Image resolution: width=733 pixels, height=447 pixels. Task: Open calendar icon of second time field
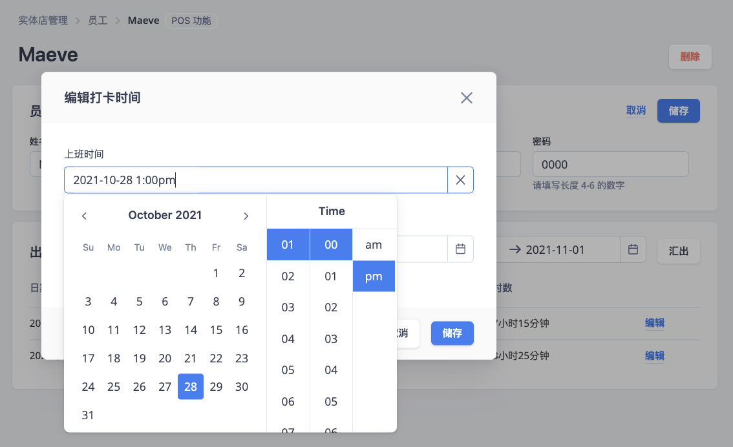(x=460, y=249)
